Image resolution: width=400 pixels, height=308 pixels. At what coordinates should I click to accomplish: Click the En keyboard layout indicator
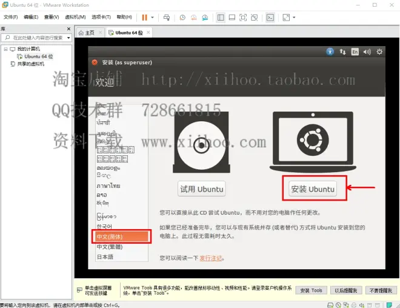(355, 52)
